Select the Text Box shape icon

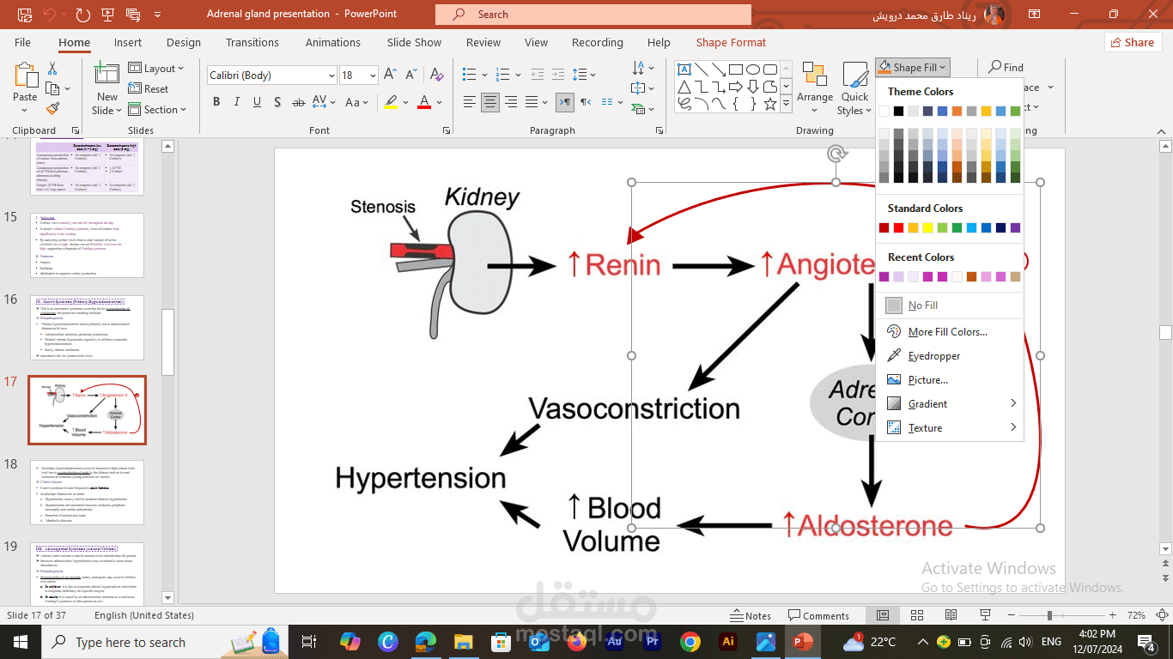pos(684,70)
